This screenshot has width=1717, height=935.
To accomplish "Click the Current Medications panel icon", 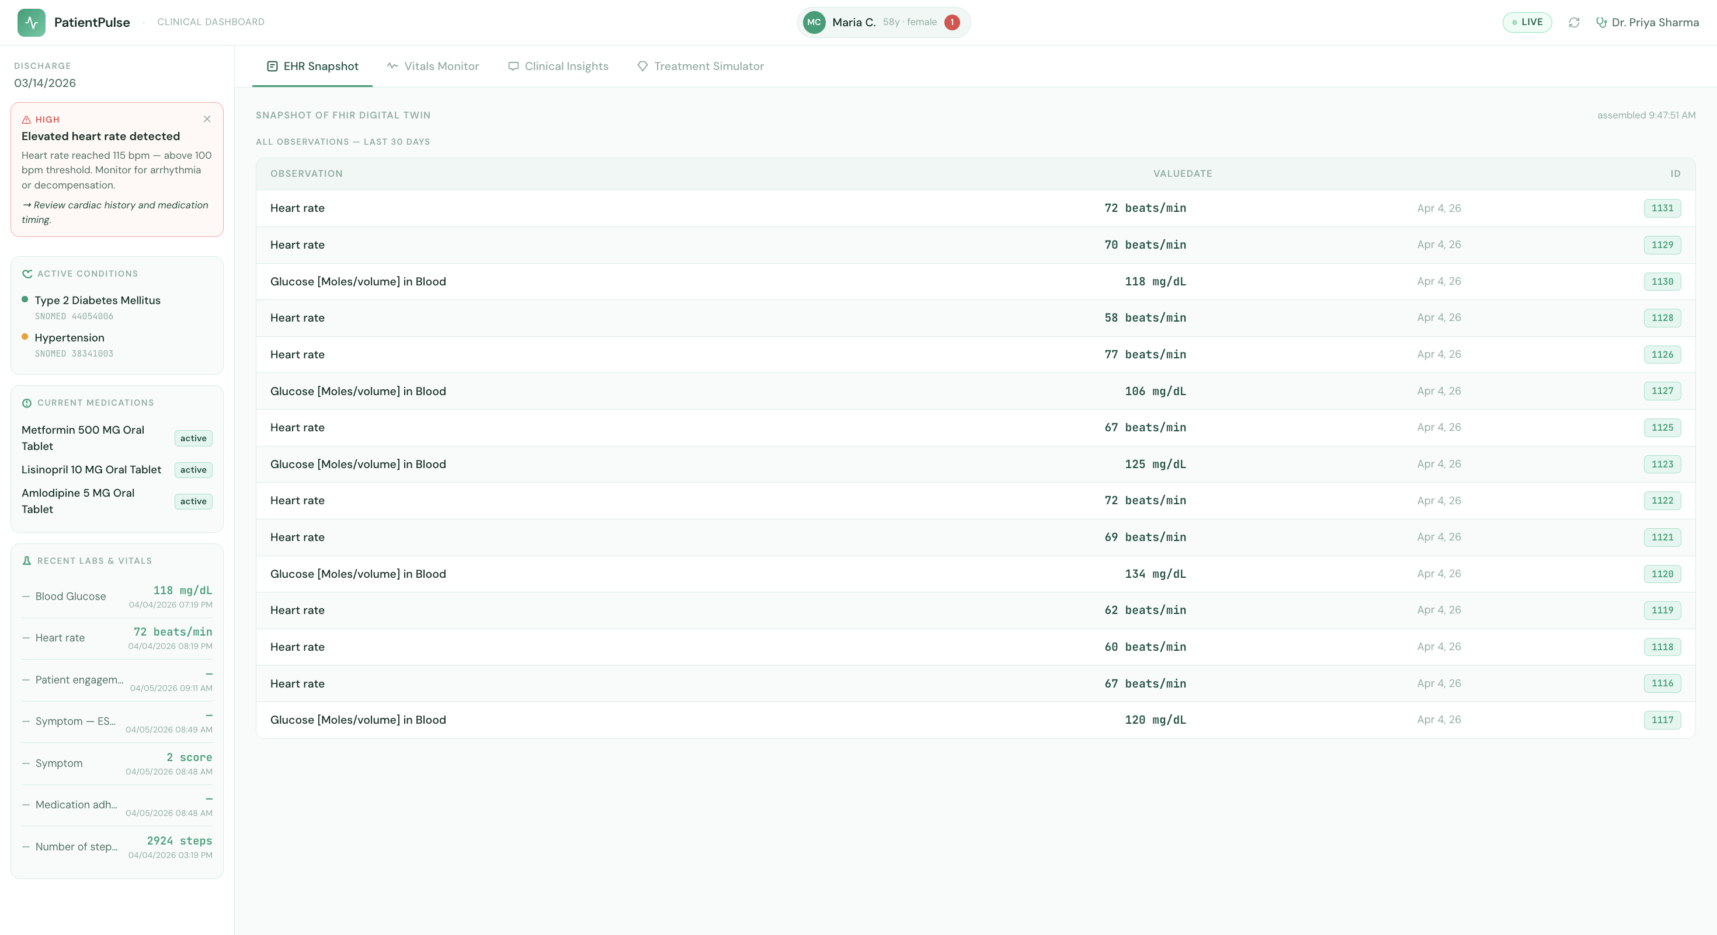I will point(27,403).
